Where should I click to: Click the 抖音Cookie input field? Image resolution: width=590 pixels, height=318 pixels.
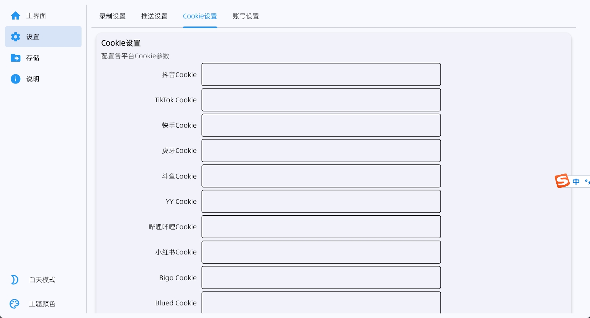tap(321, 74)
